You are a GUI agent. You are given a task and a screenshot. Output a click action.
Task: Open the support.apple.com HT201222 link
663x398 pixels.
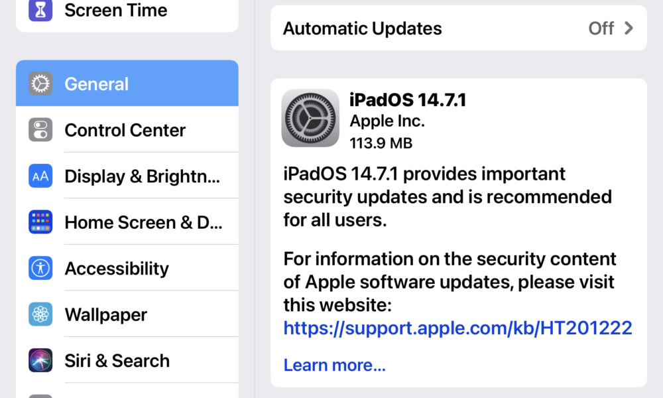457,328
